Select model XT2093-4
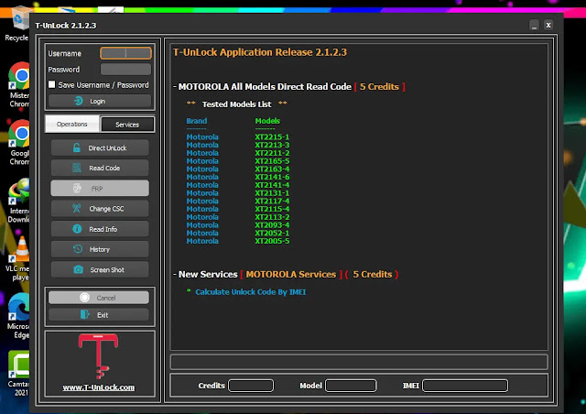 [272, 225]
